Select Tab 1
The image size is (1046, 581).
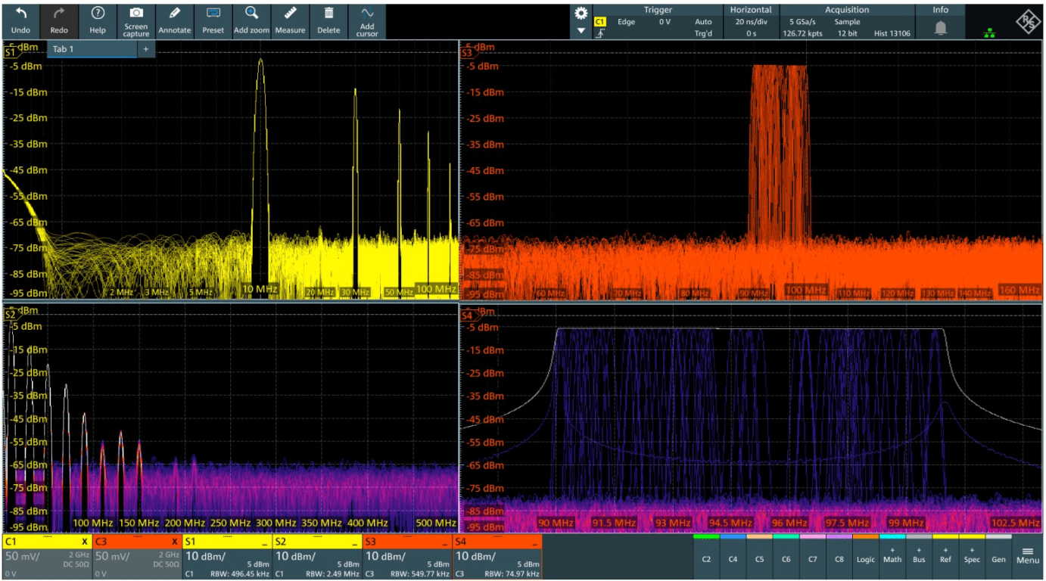point(92,49)
